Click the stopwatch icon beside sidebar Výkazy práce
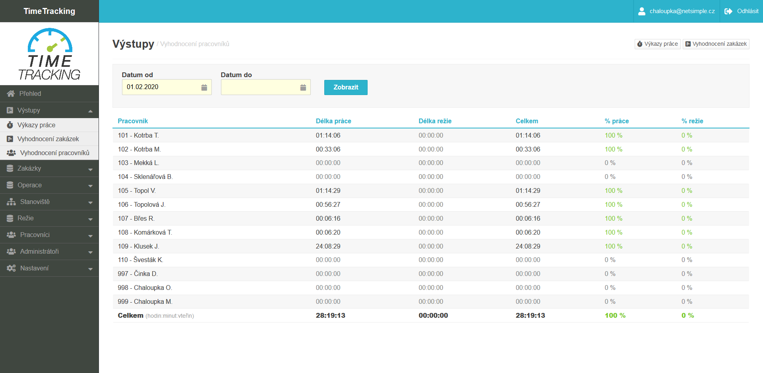This screenshot has width=763, height=373. pyautogui.click(x=10, y=125)
